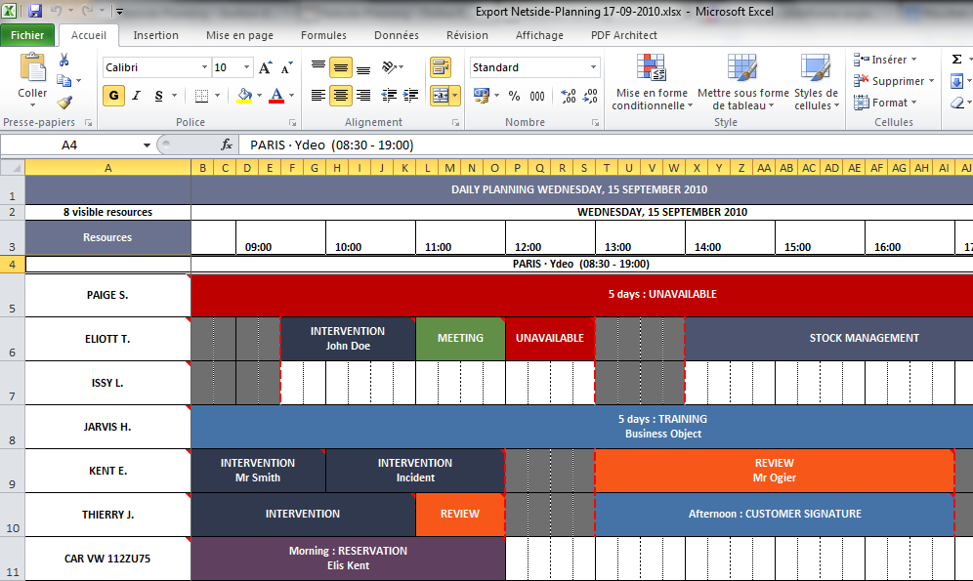Open the Name Box dropdown arrow

tap(147, 145)
